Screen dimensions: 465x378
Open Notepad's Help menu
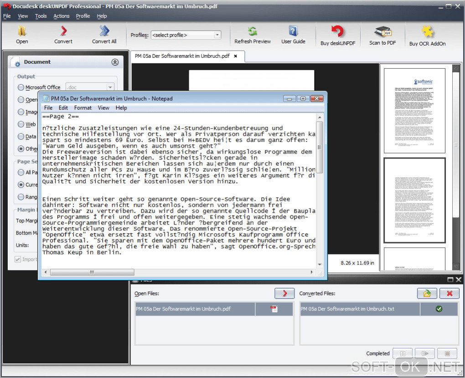pos(121,108)
